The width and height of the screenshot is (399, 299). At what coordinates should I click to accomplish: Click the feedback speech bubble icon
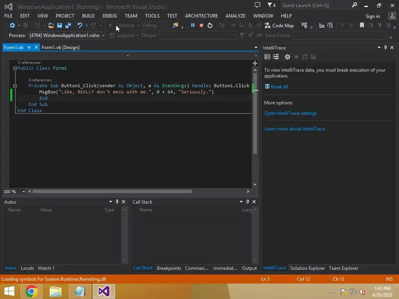click(258, 5)
